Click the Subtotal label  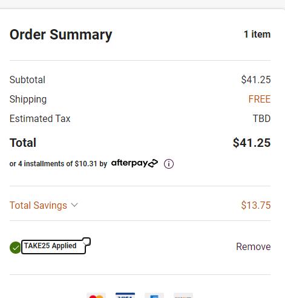(27, 80)
